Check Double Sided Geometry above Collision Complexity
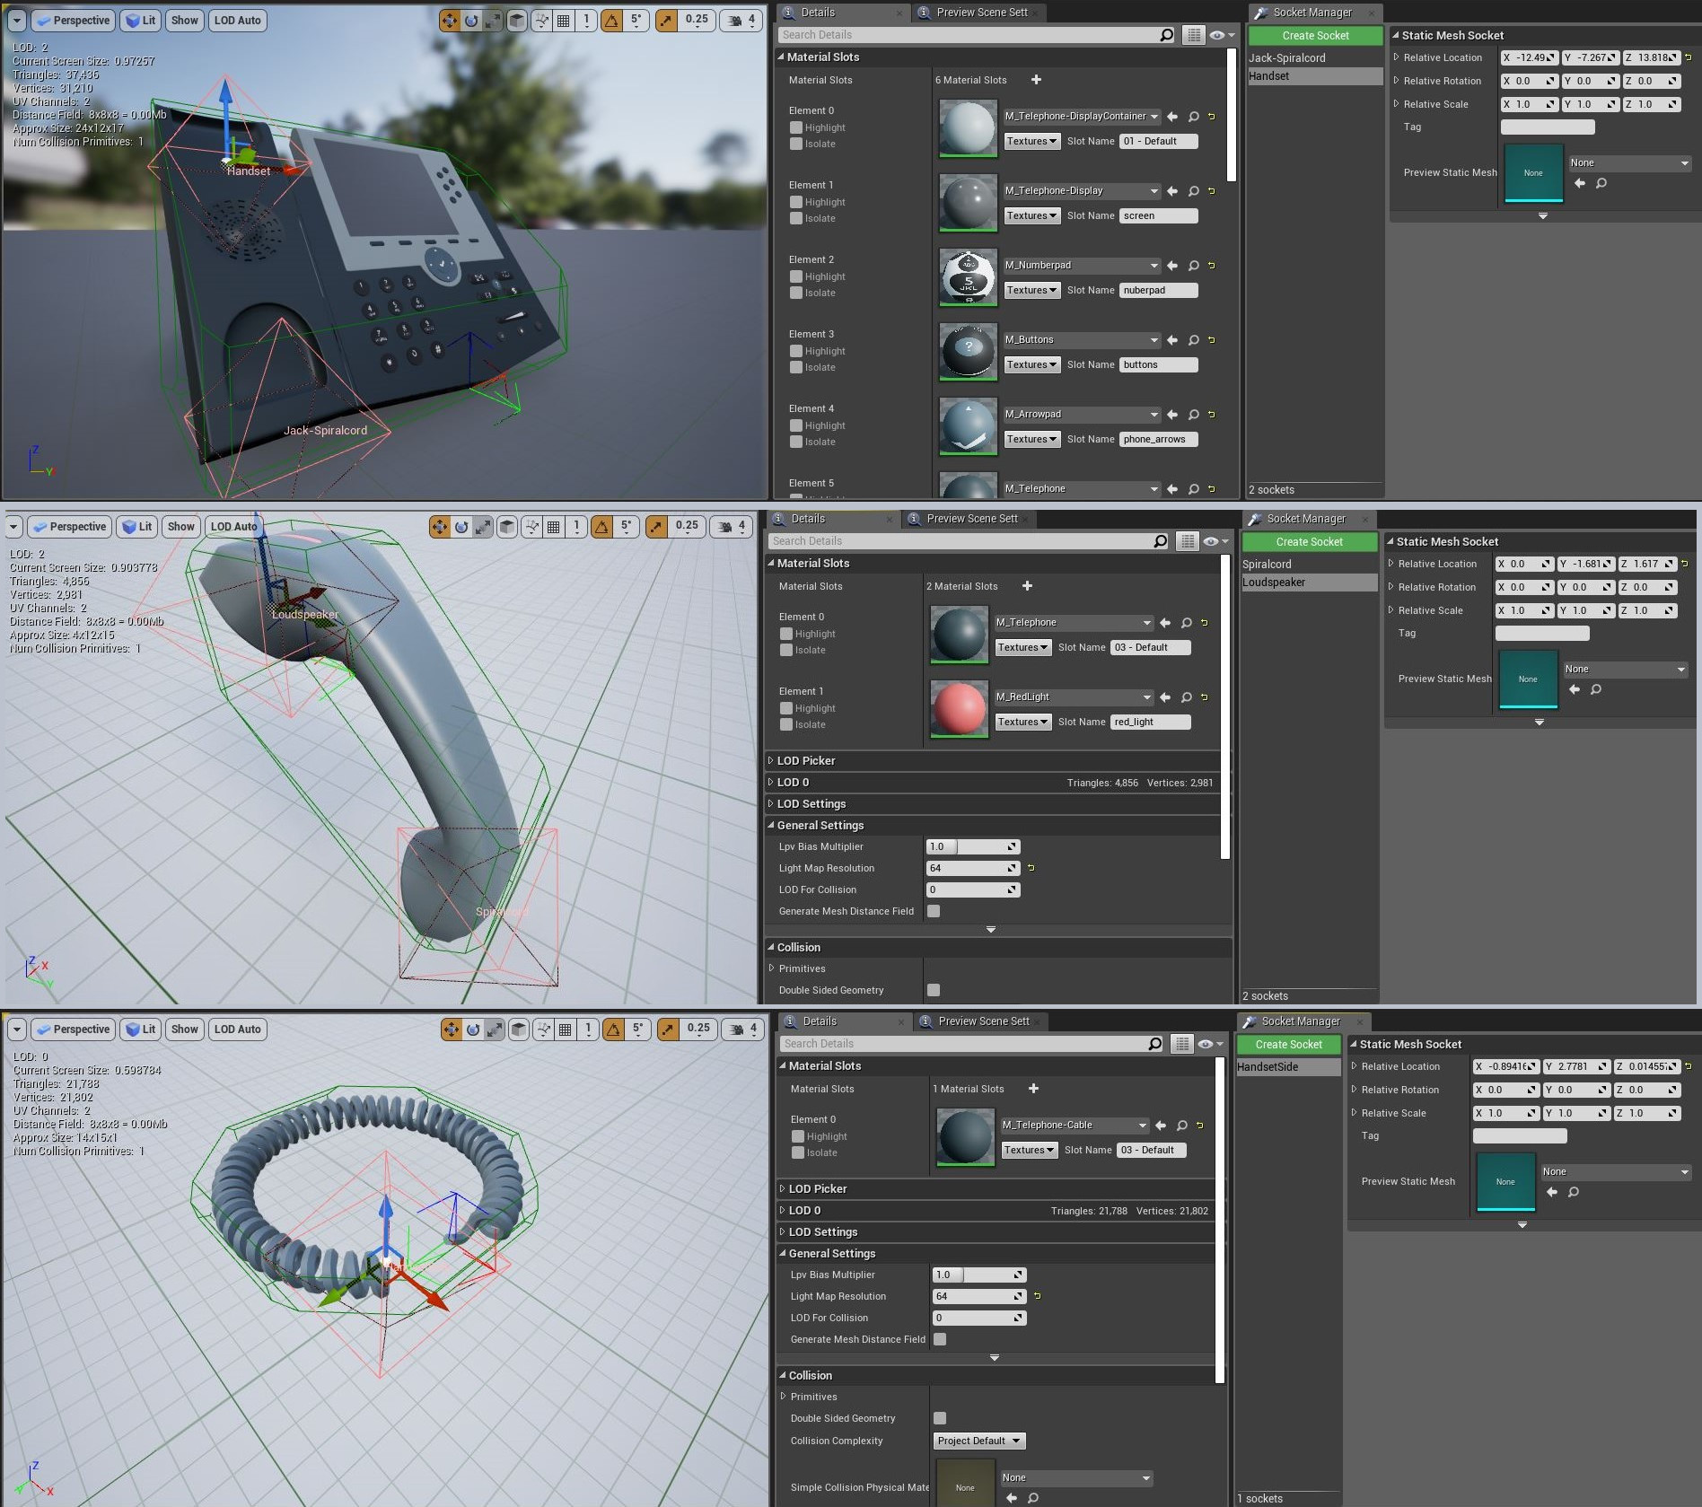The width and height of the screenshot is (1702, 1507). pos(940,1418)
